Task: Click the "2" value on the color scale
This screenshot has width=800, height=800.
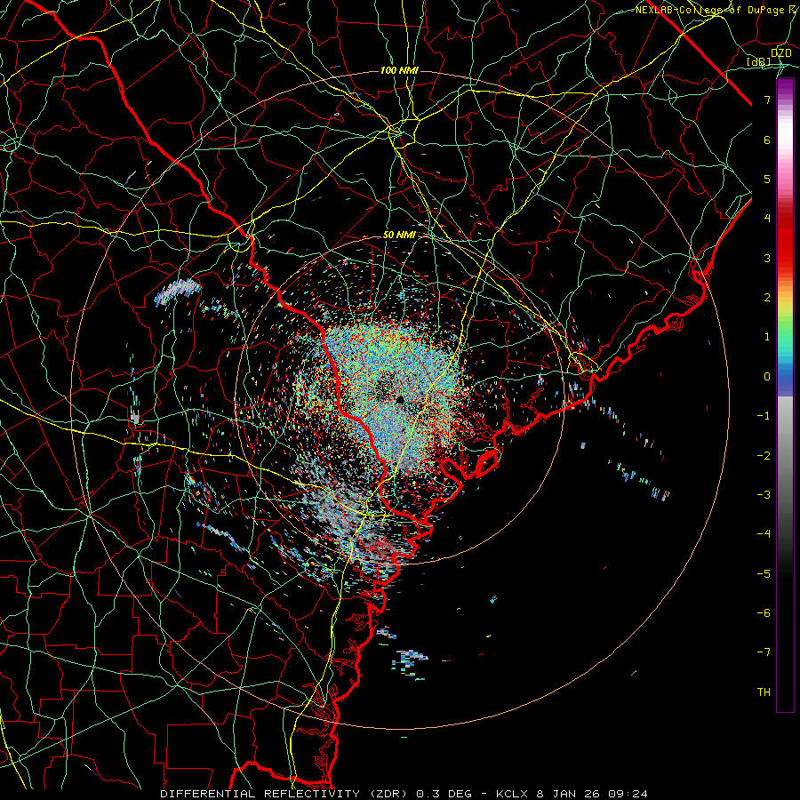Action: pos(767,298)
